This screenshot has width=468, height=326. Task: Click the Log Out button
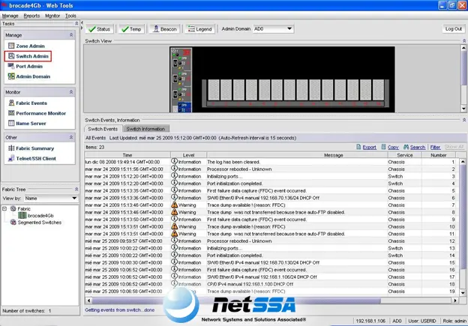click(453, 29)
